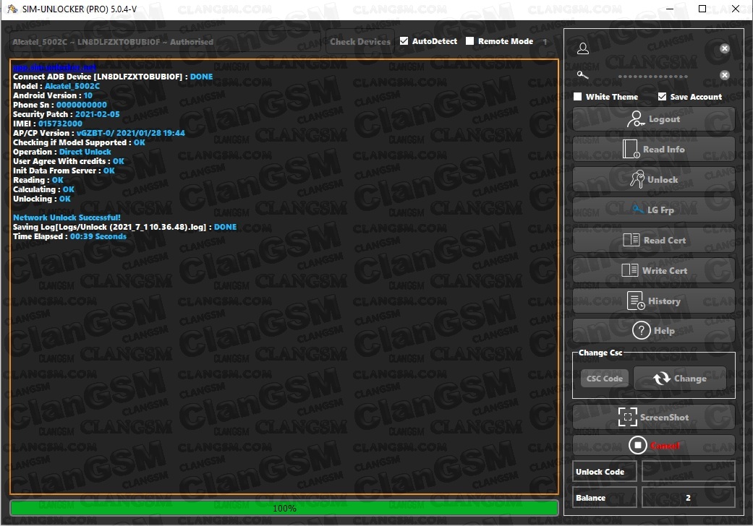Click the SIM-UNLOCKER app icon in title bar
Image resolution: width=753 pixels, height=526 pixels.
13,9
